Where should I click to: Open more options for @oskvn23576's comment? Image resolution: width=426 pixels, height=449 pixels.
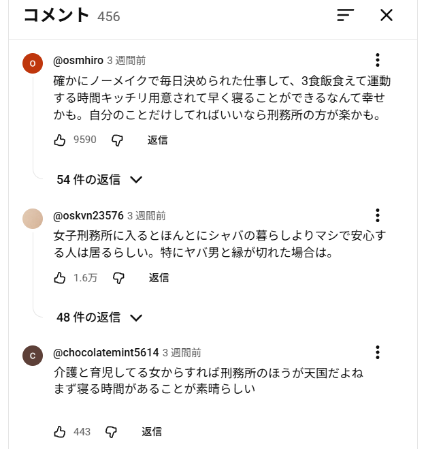click(x=378, y=215)
